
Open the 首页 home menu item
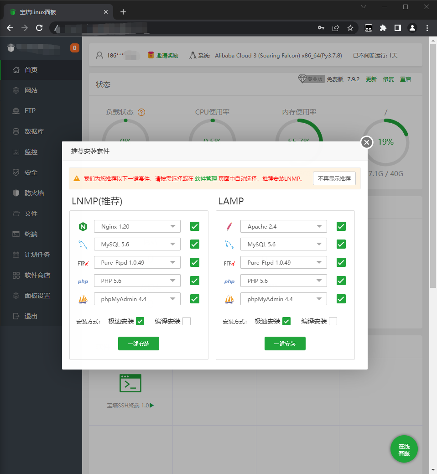pyautogui.click(x=41, y=70)
